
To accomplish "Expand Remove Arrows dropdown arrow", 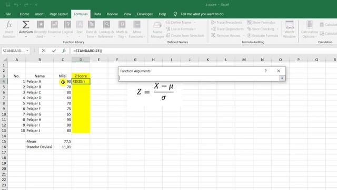I will [244, 35].
